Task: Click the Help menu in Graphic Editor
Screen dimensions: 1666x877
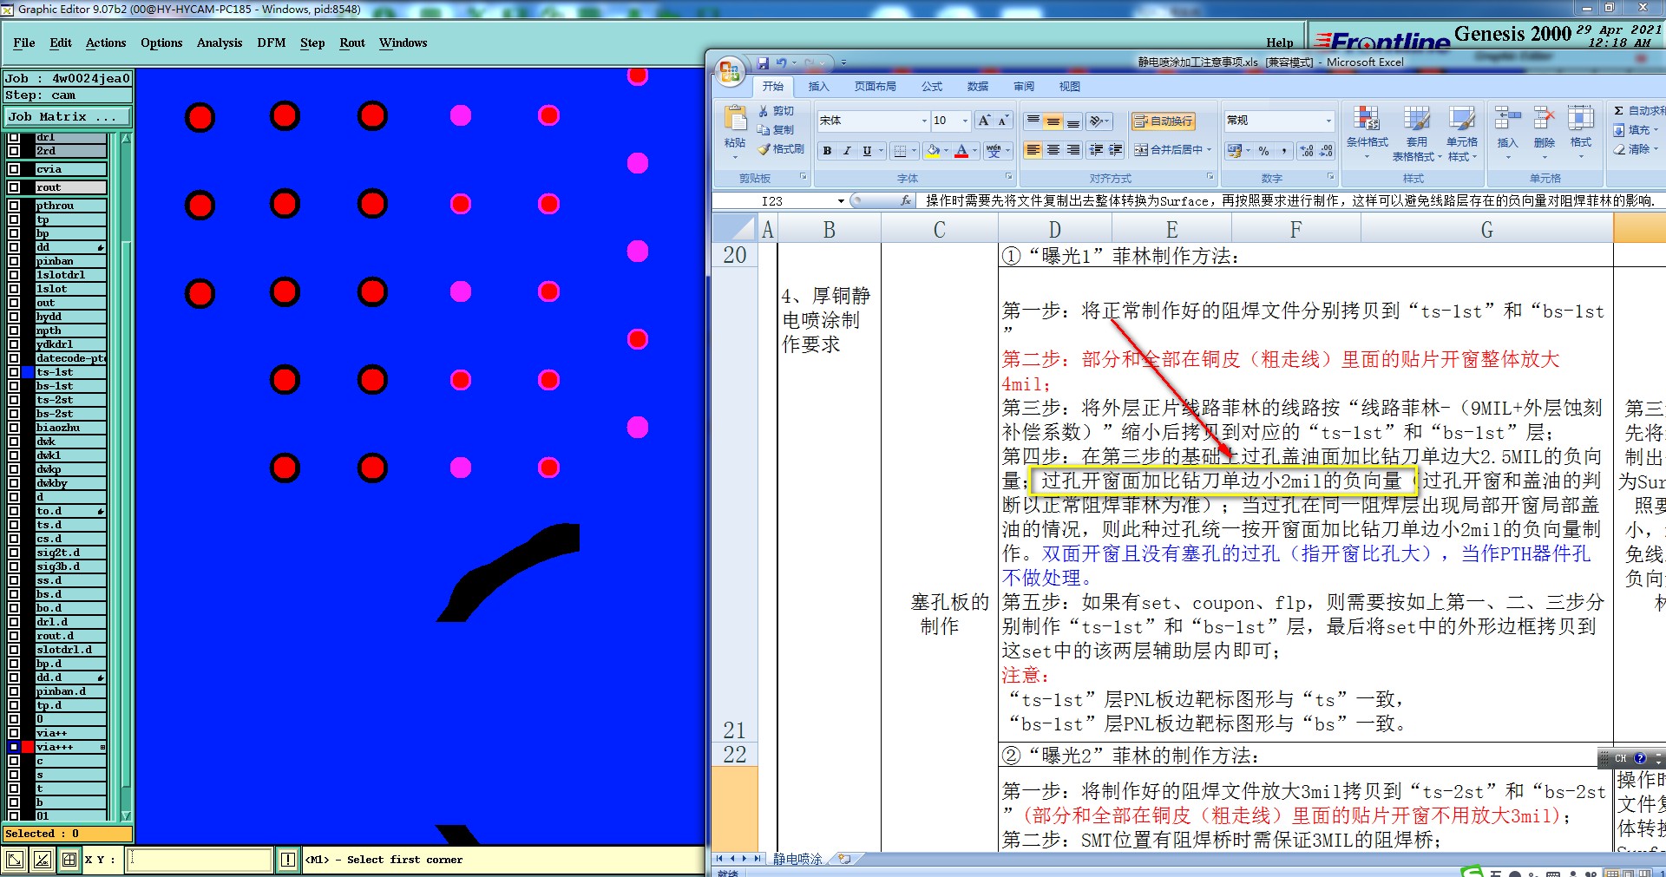Action: [1279, 43]
